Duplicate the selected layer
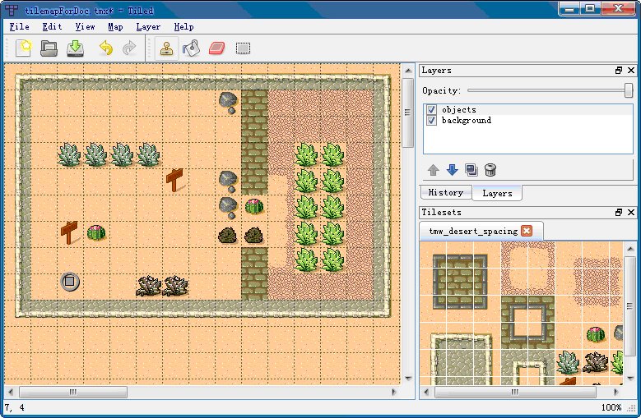The image size is (641, 418). click(x=471, y=170)
